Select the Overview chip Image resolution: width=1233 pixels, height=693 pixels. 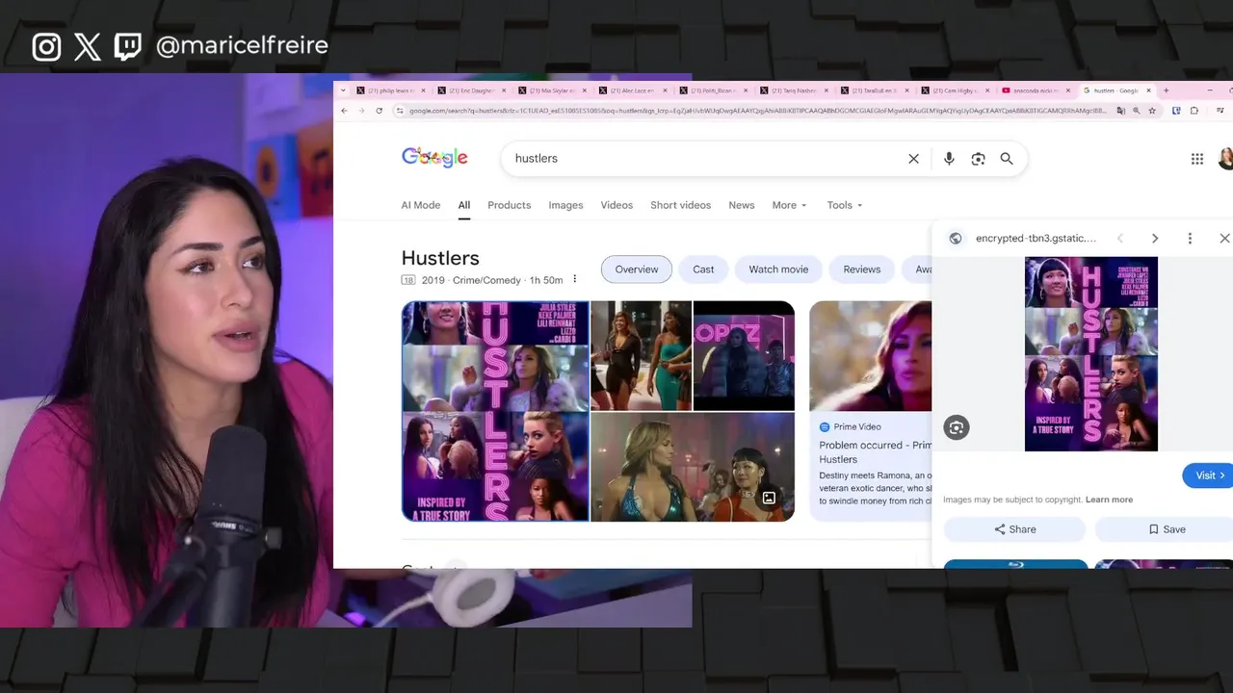[637, 269]
